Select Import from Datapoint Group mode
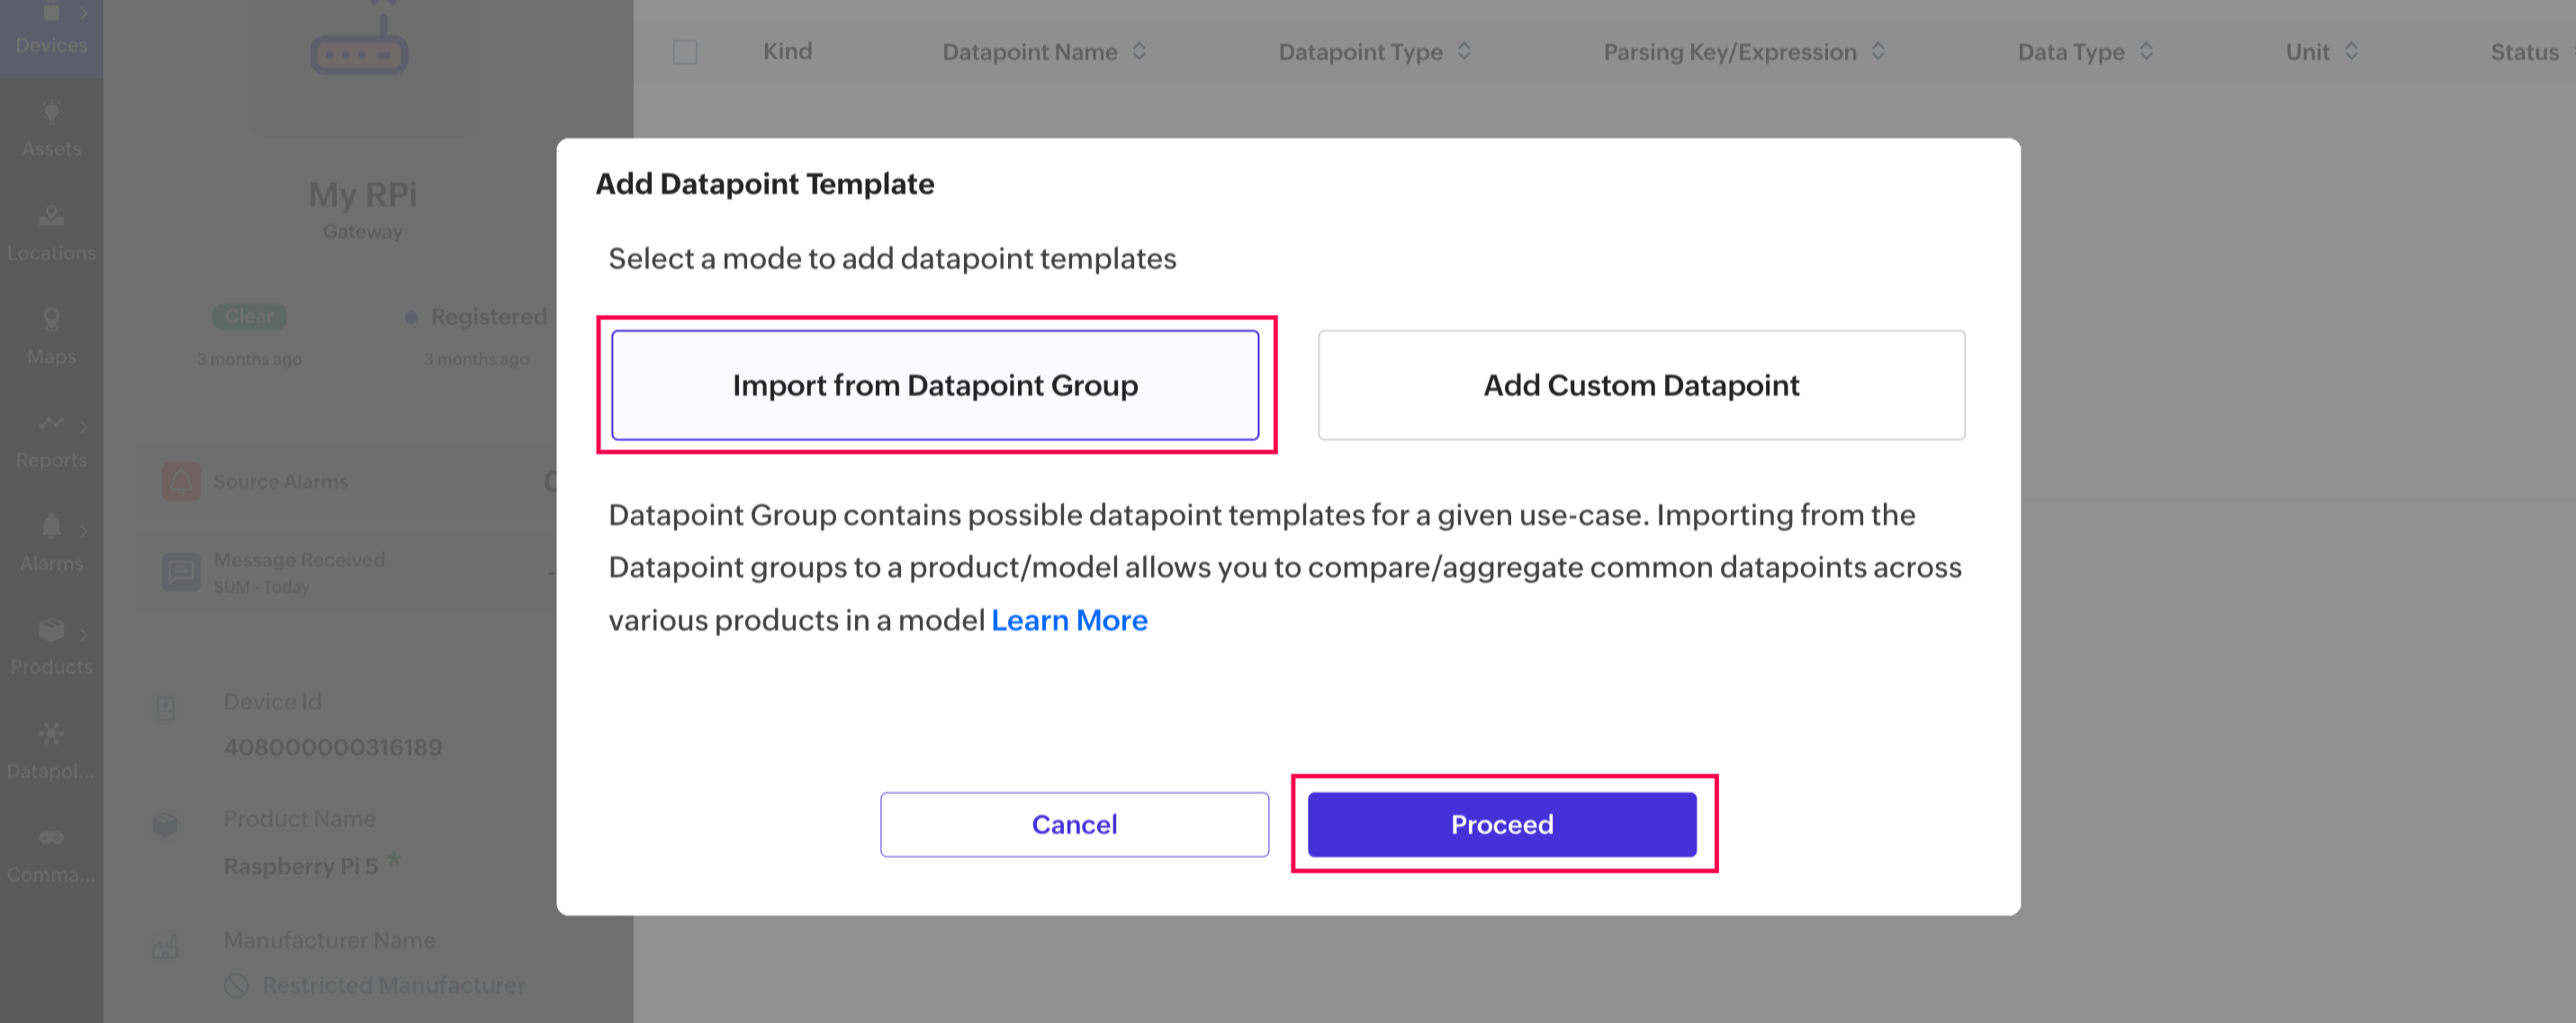 pos(935,385)
